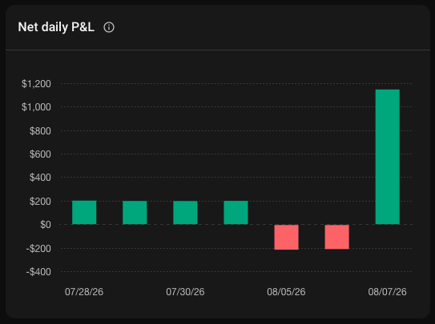This screenshot has height=324, width=435.
Task: Click the -$200 axis label
Action: [x=38, y=248]
